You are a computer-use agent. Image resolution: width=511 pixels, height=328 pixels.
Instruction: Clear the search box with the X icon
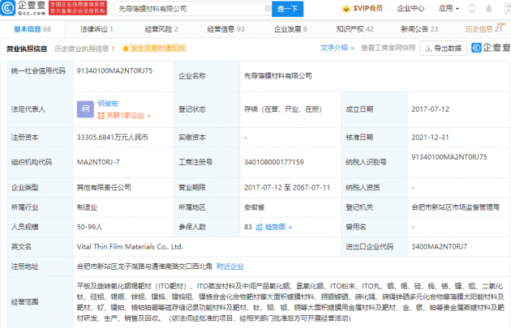click(268, 9)
